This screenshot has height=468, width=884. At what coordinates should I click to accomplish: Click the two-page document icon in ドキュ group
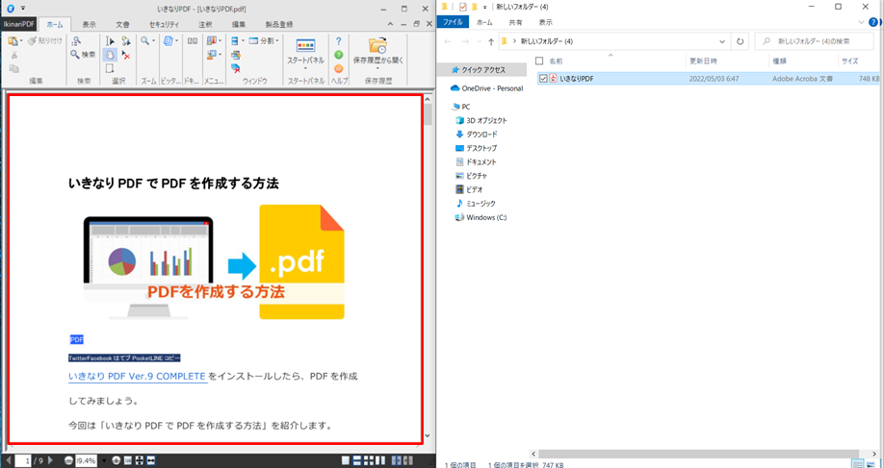(193, 41)
